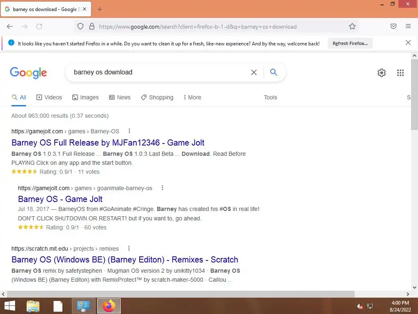Image resolution: width=418 pixels, height=314 pixels.
Task: Open the Save to Pocket icon
Action: 394,26
